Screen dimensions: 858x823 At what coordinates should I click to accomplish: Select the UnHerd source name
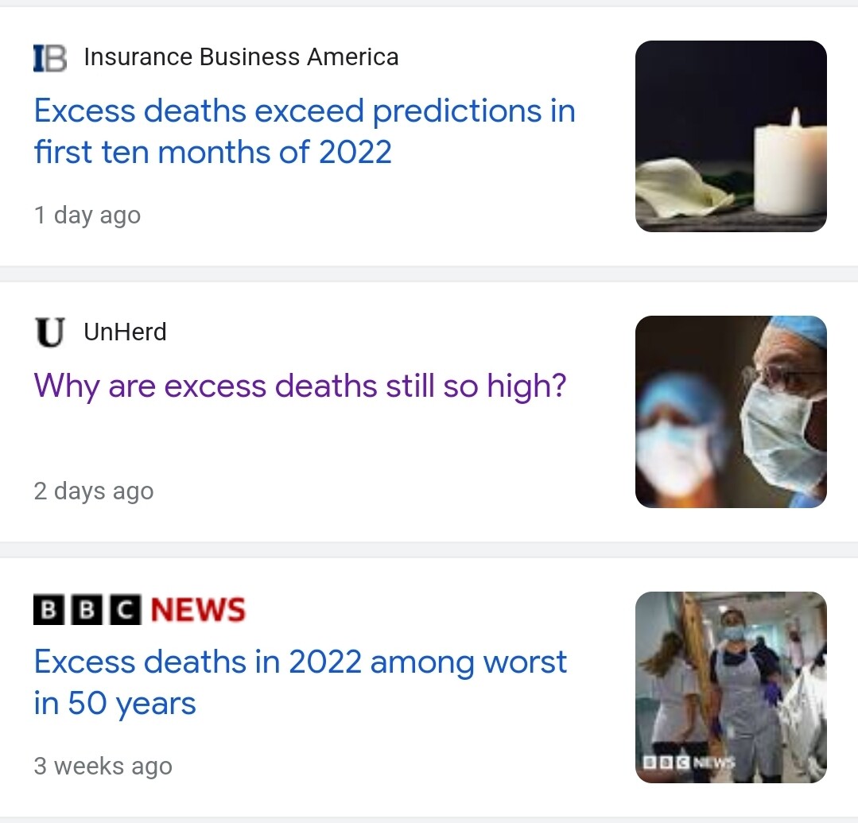coord(125,332)
